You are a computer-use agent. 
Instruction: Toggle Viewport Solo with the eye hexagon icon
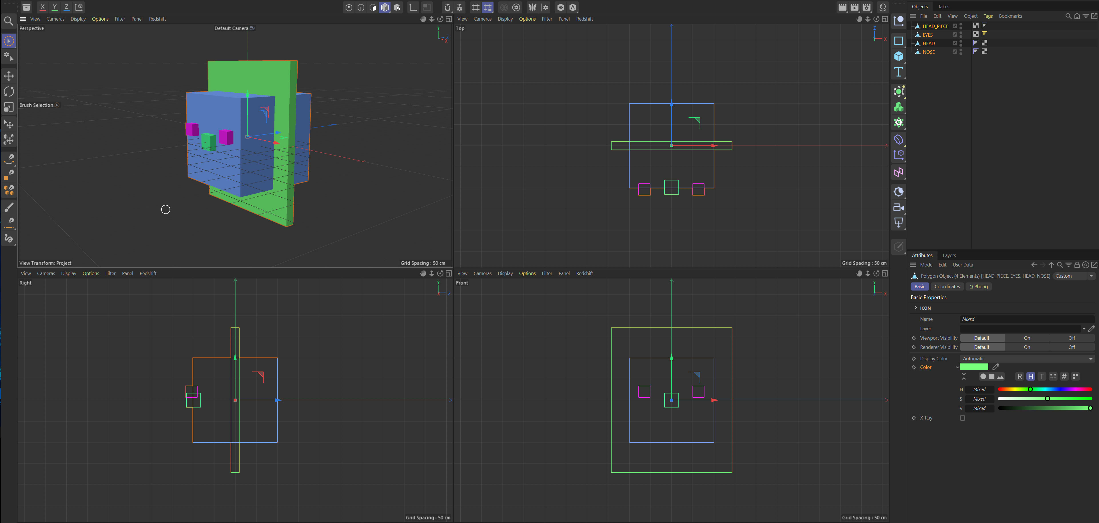tap(560, 7)
